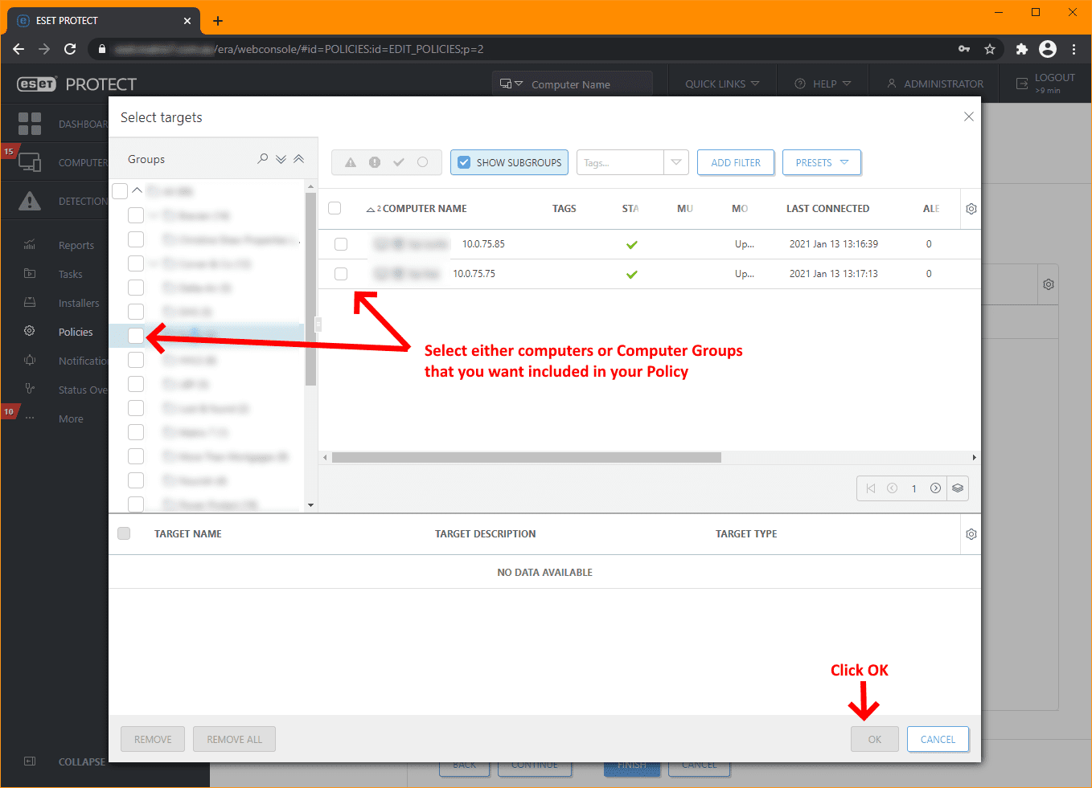This screenshot has height=788, width=1092.
Task: Open the Presets dropdown
Action: click(x=822, y=162)
